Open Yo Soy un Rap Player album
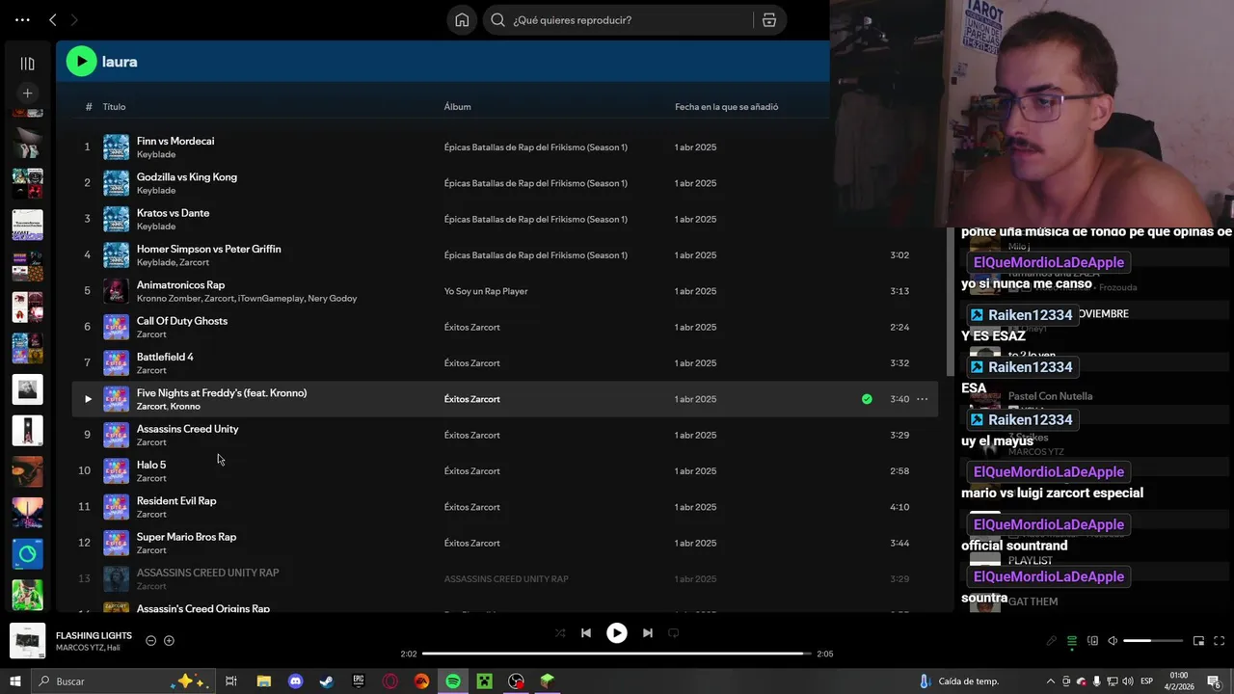The width and height of the screenshot is (1234, 694). point(485,291)
